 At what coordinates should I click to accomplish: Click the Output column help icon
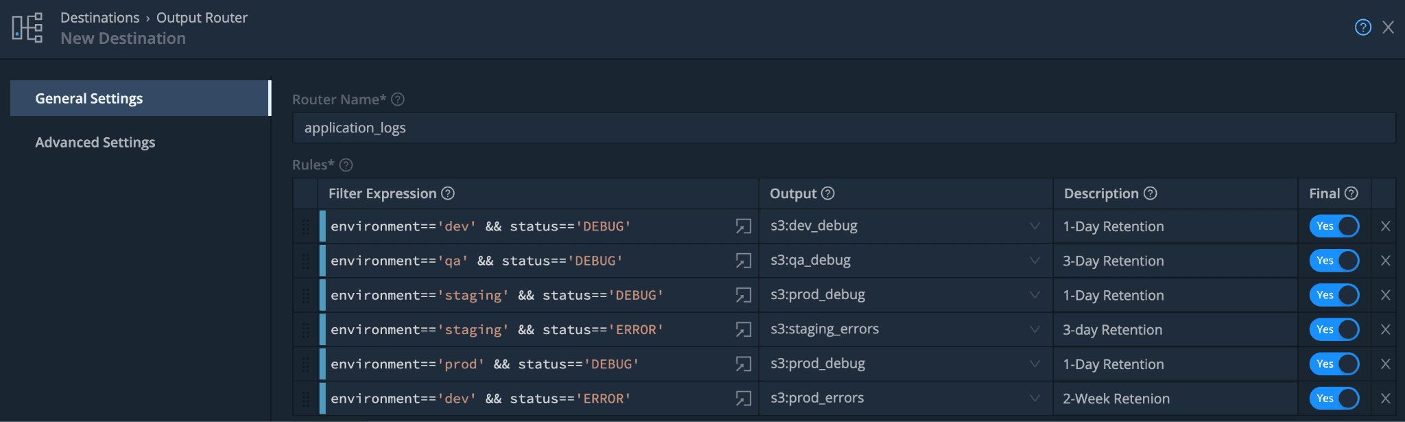coord(828,194)
